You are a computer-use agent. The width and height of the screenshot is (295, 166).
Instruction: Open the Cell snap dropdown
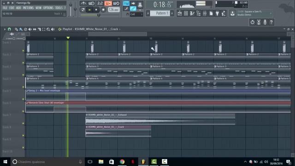click(136, 14)
